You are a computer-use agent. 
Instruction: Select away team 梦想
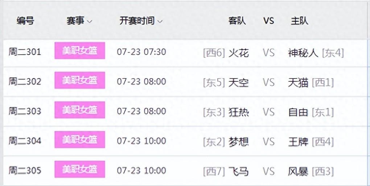(x=239, y=142)
